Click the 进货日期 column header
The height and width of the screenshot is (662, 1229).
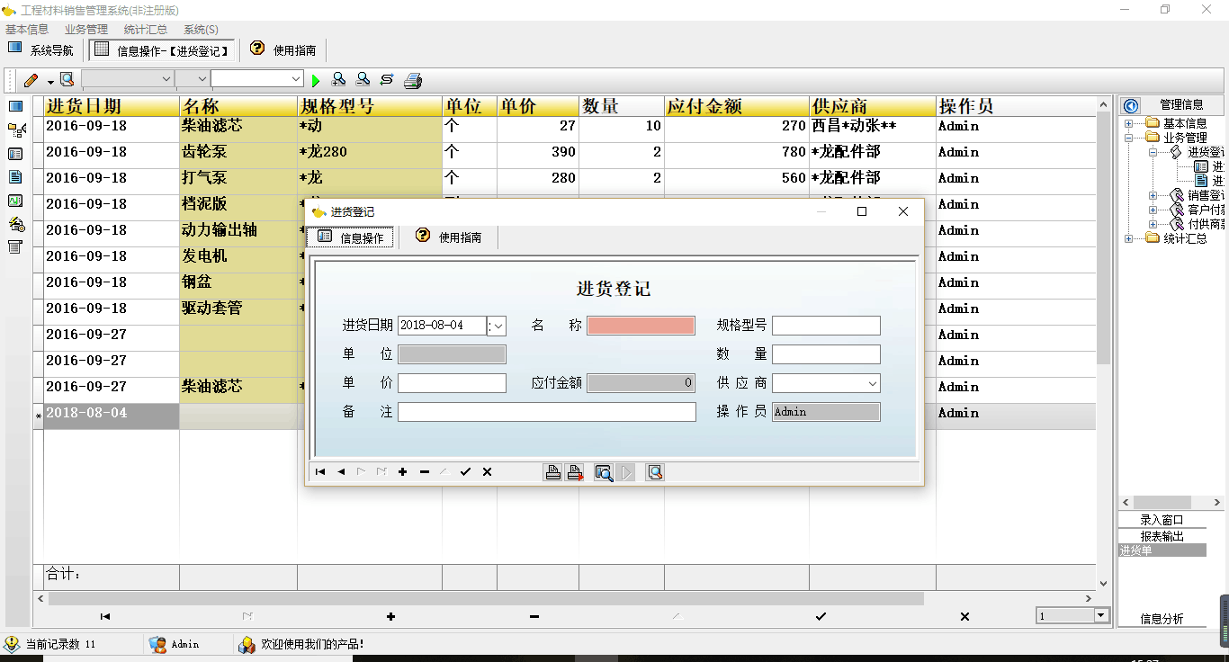112,106
